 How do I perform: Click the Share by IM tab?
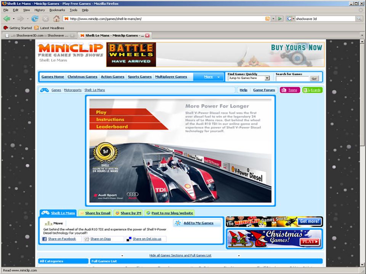click(x=128, y=213)
